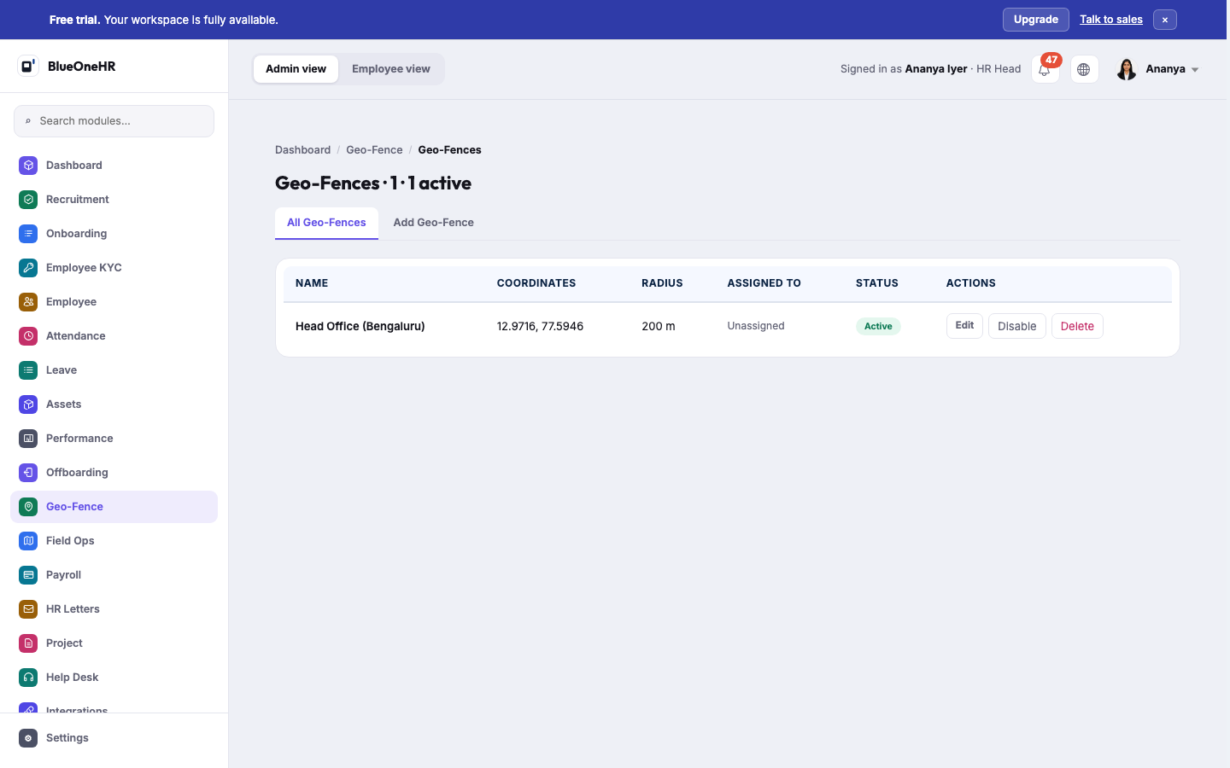
Task: Select the Project document icon
Action: (28, 643)
